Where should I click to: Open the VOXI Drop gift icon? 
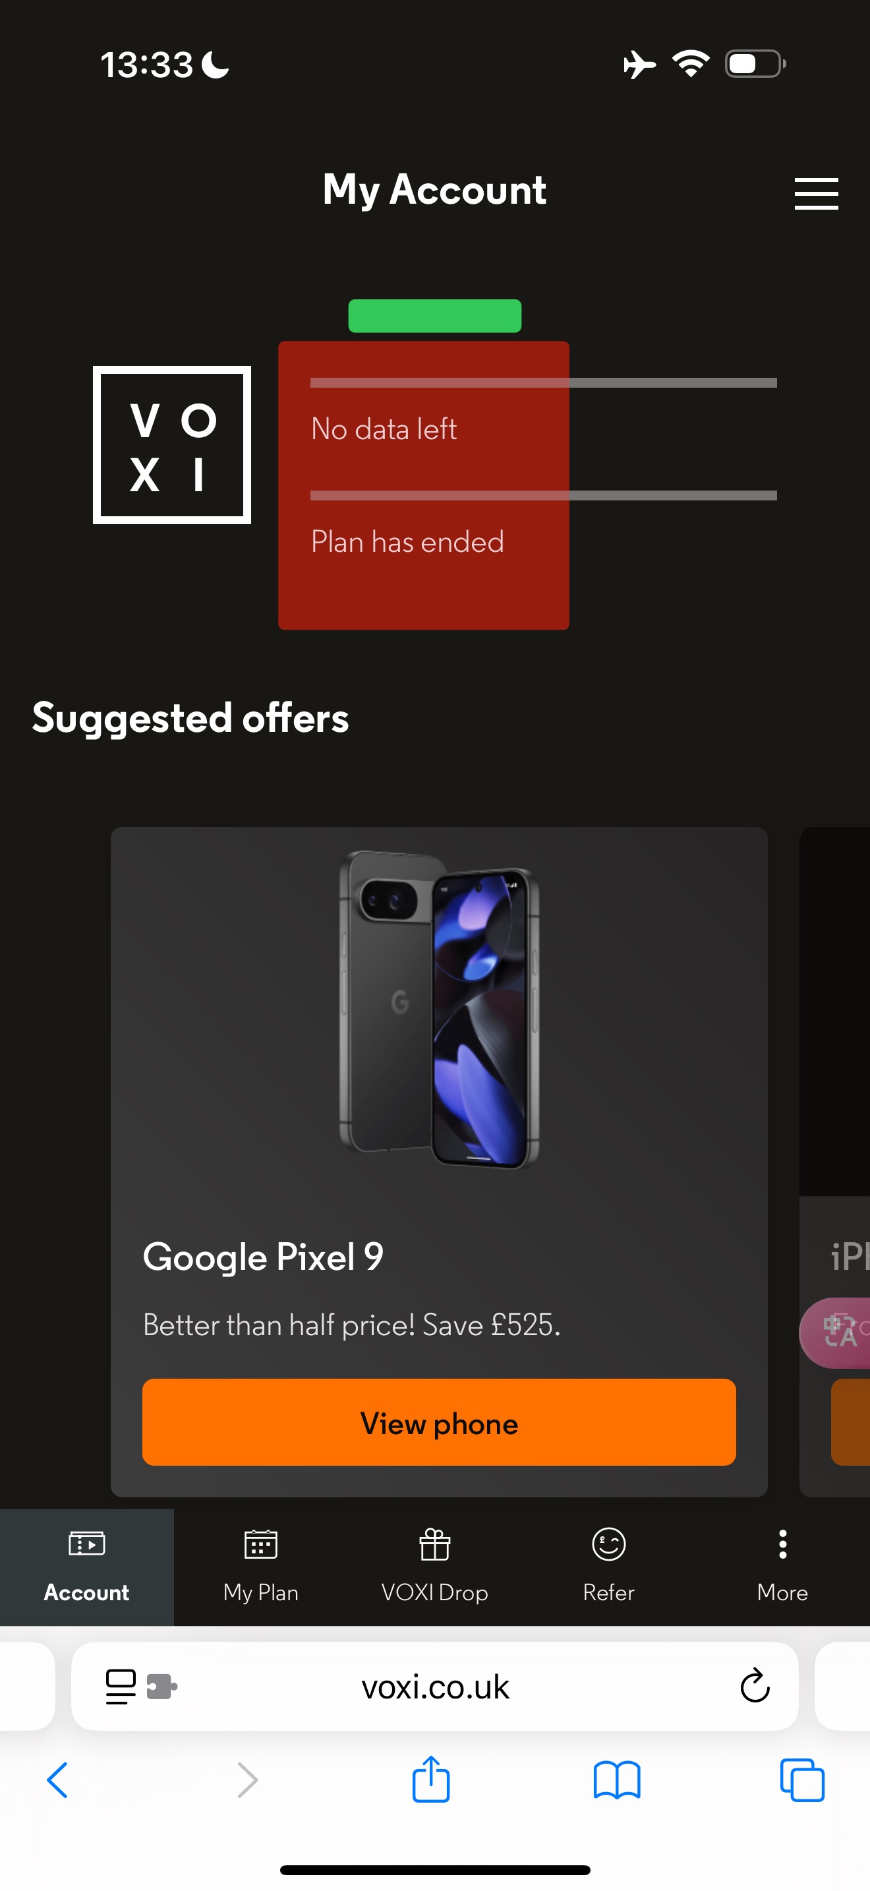coord(434,1544)
